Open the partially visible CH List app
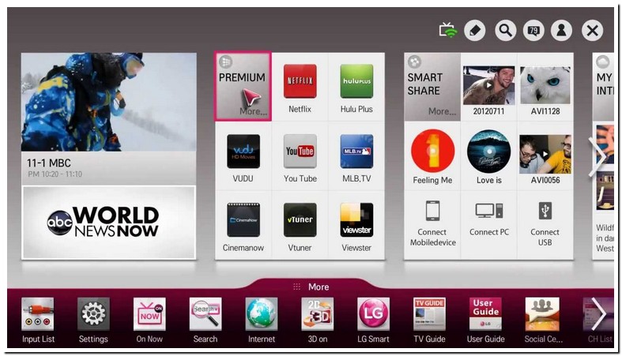The height and width of the screenshot is (356, 622). pos(597,320)
